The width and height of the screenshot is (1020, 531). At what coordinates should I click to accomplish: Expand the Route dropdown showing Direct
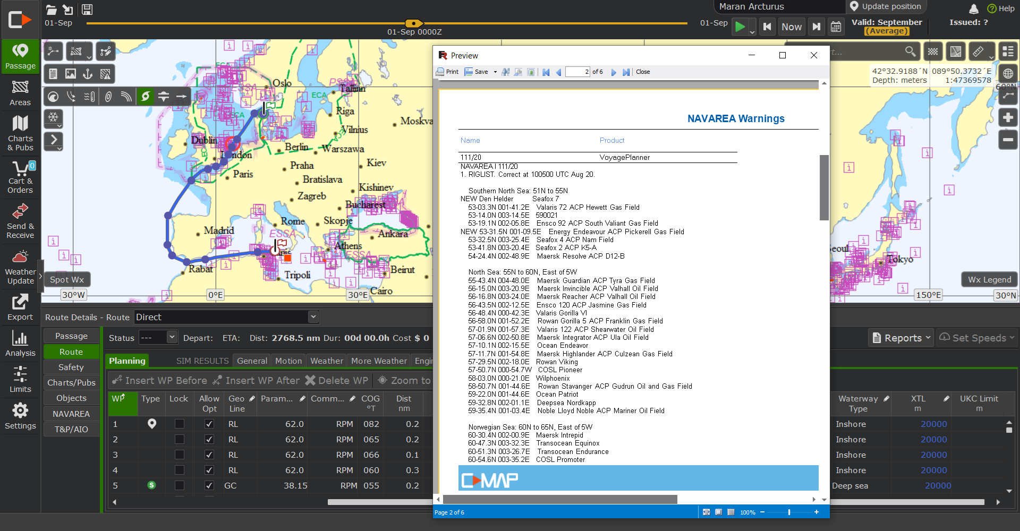click(313, 317)
